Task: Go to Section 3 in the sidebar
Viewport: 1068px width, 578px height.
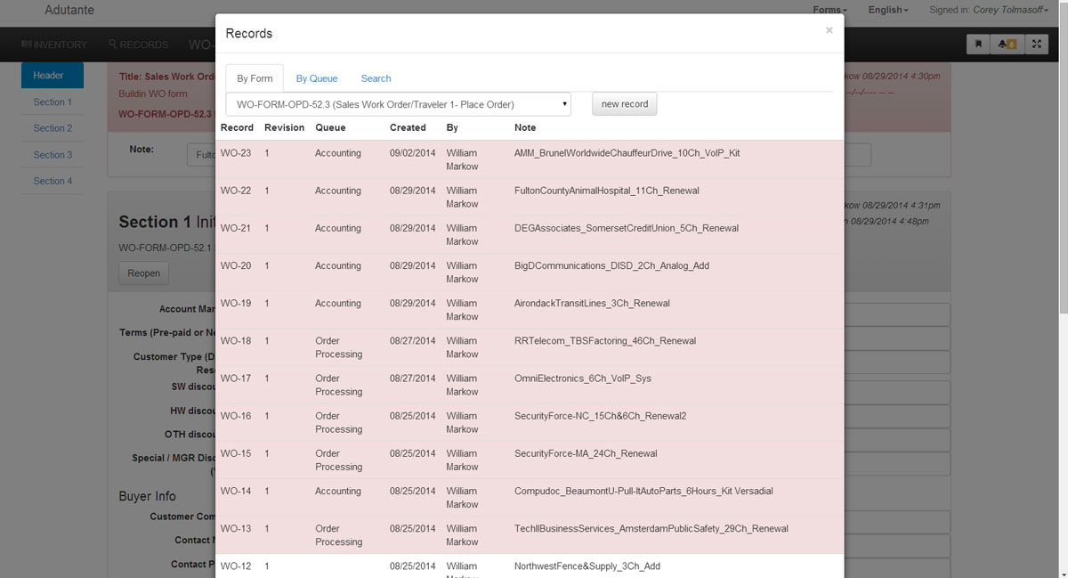Action: 53,155
